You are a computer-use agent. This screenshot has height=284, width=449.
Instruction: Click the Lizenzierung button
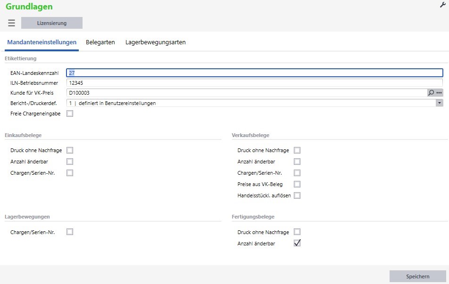[x=52, y=23]
